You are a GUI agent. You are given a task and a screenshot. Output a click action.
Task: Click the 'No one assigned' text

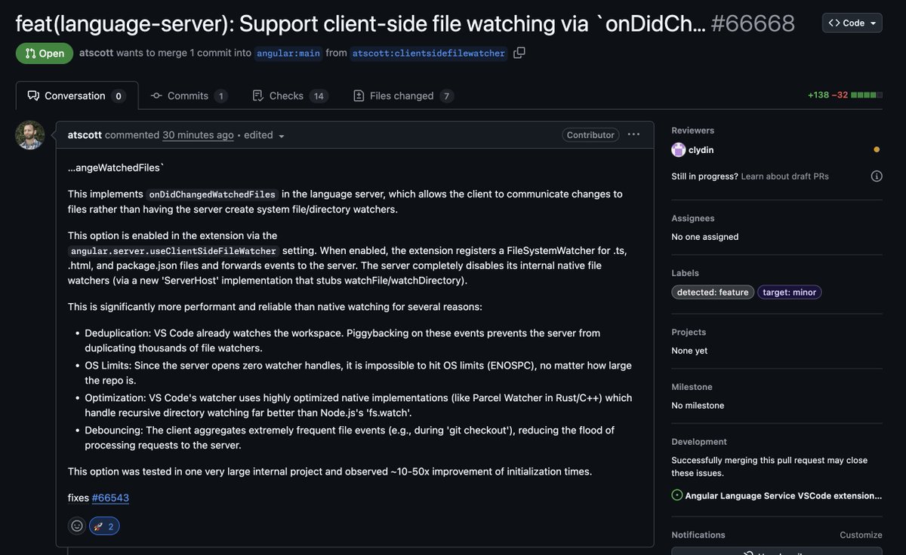click(705, 237)
